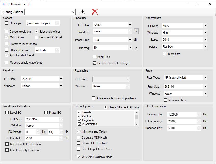This screenshot has width=216, height=164.
Task: Open the Configuration dropdown
Action: pos(50,12)
